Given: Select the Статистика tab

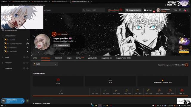Looking at the screenshot, I should (x=46, y=58).
